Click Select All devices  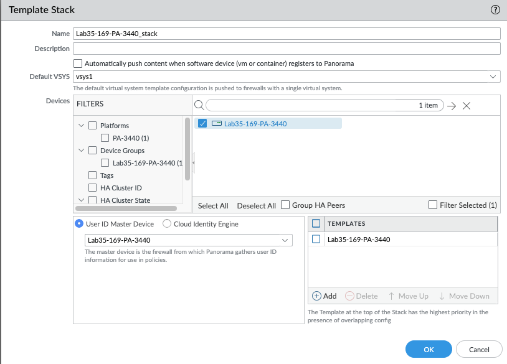coord(213,205)
